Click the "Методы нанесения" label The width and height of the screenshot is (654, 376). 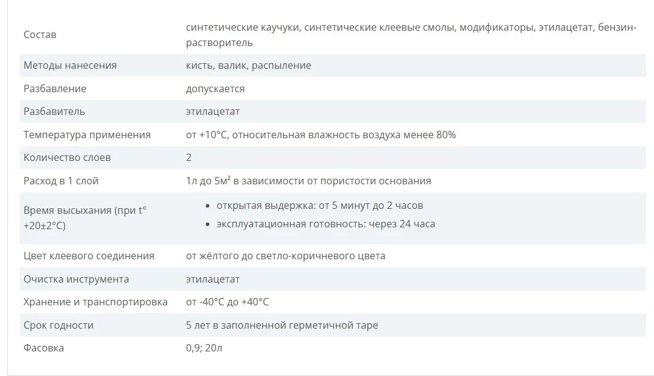click(70, 65)
